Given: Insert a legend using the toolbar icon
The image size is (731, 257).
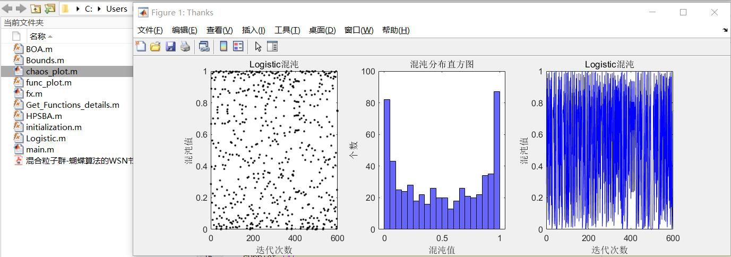Looking at the screenshot, I should pyautogui.click(x=238, y=46).
